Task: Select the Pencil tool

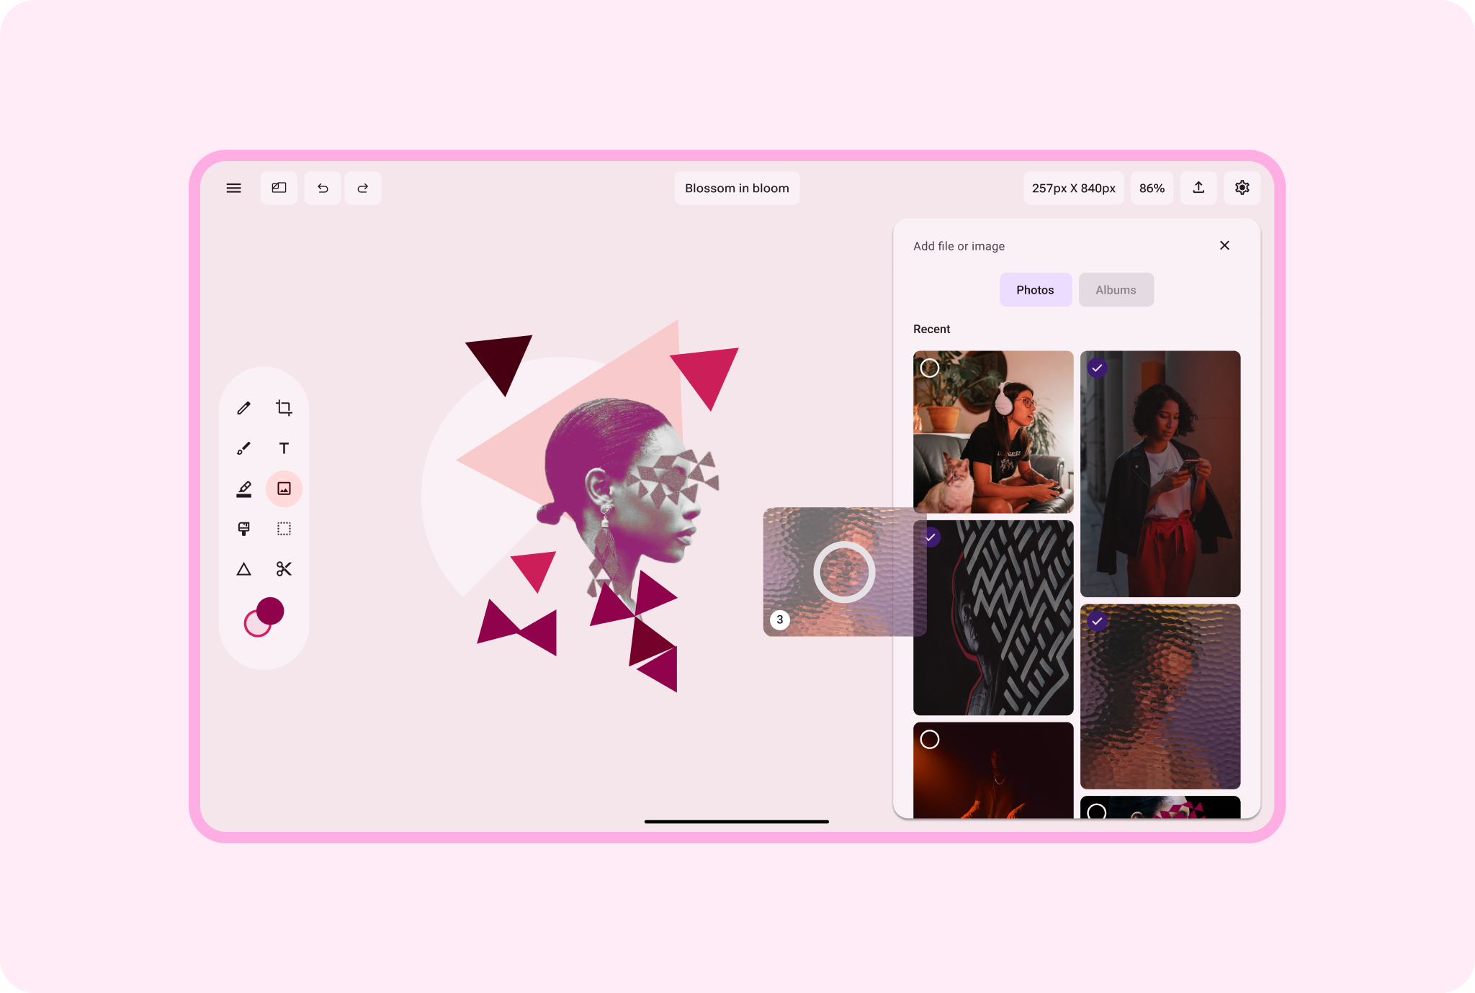Action: click(243, 408)
